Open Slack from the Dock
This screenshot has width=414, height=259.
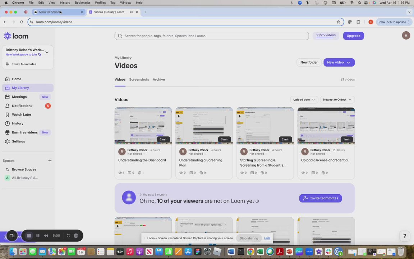tap(328, 251)
